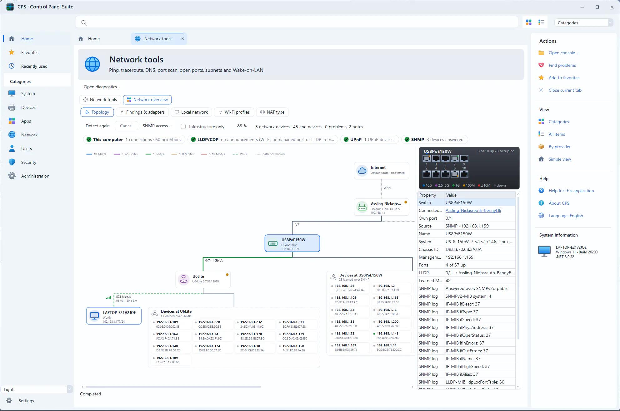Image resolution: width=620 pixels, height=411 pixels.
Task: Click the Cancel button
Action: tap(126, 126)
